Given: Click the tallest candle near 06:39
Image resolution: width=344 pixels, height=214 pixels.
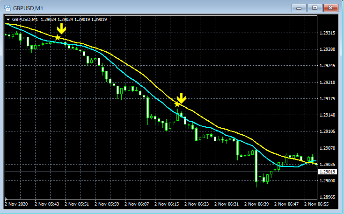Looking at the screenshot, I should click(256, 167).
